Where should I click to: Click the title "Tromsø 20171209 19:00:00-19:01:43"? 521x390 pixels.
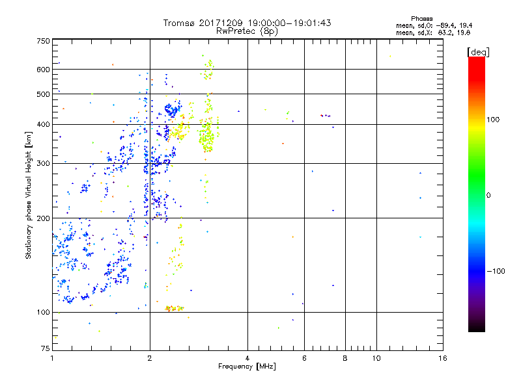coord(247,23)
